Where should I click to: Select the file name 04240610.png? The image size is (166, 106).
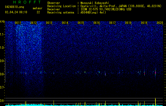tap(15, 7)
